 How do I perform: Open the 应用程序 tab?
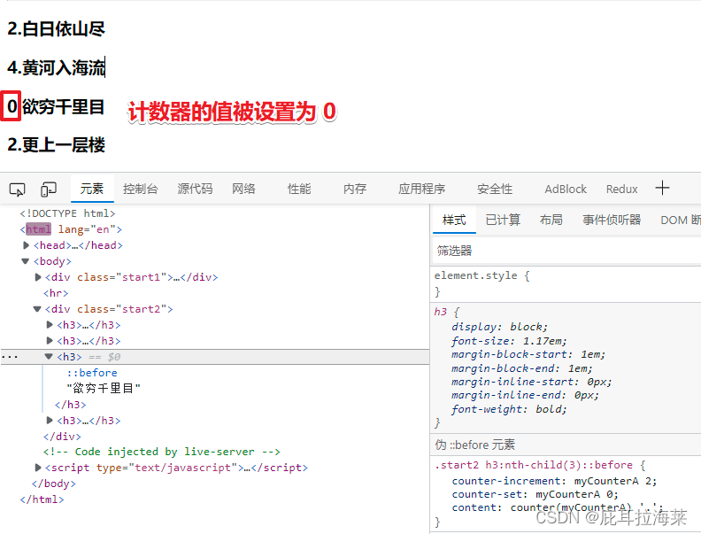[421, 189]
